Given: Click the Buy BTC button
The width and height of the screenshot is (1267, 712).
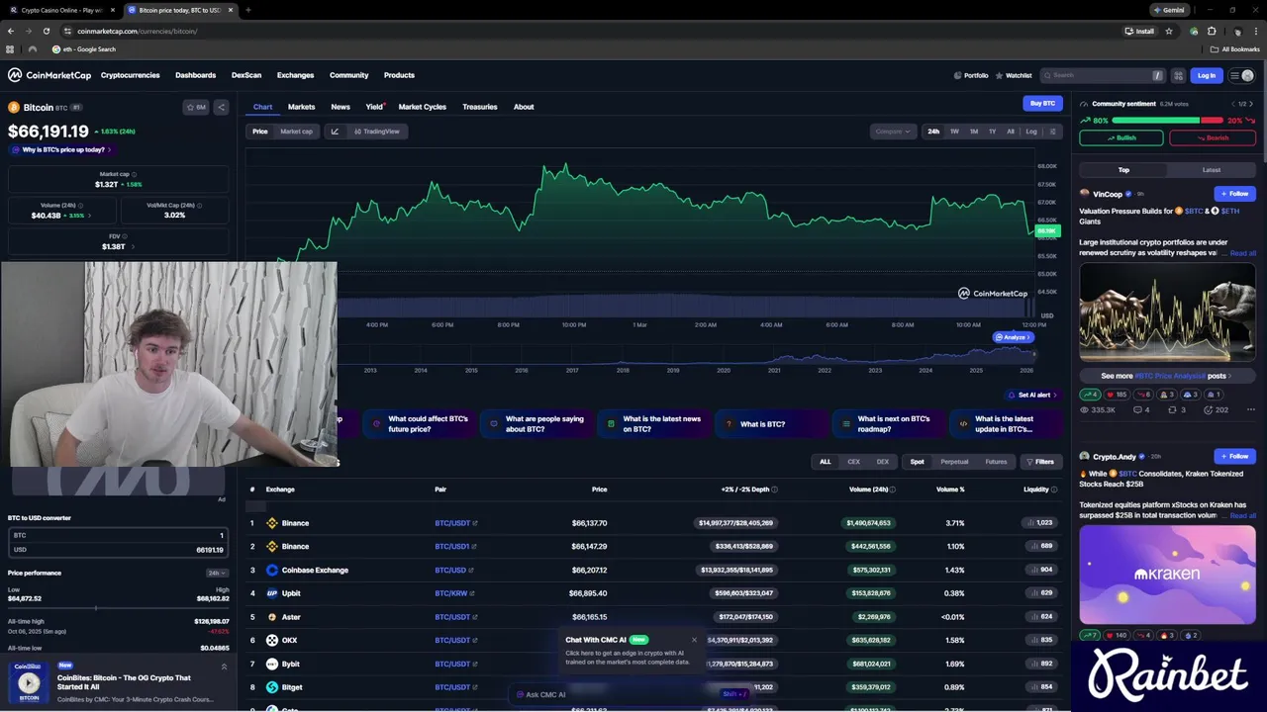Looking at the screenshot, I should (x=1042, y=103).
